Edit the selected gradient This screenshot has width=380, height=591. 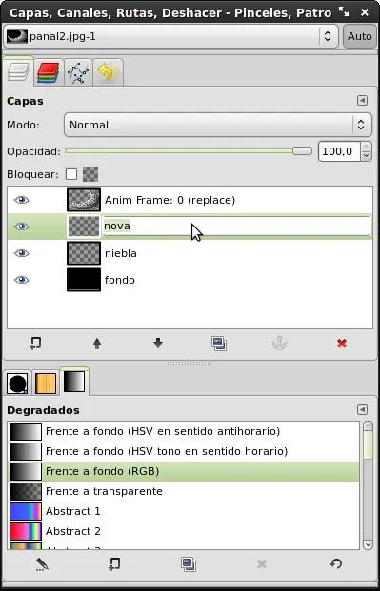pos(42,564)
